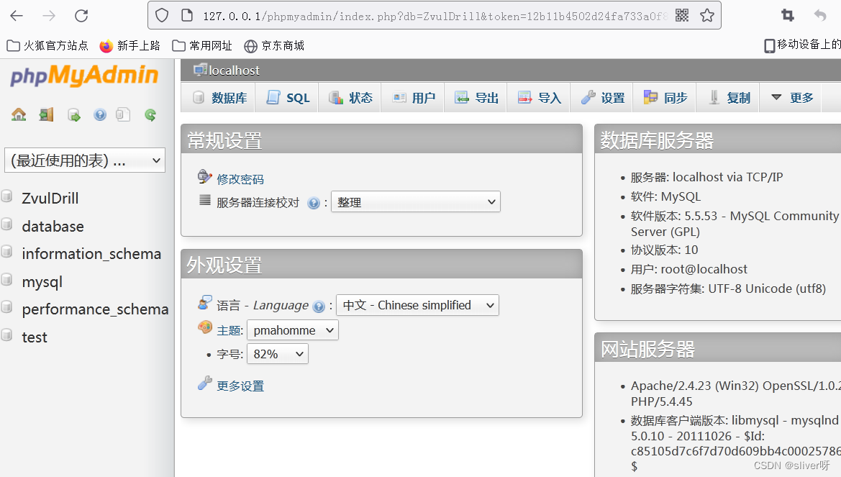Viewport: 841px width, 477px height.
Task: Log out using the exit door icon
Action: point(46,114)
